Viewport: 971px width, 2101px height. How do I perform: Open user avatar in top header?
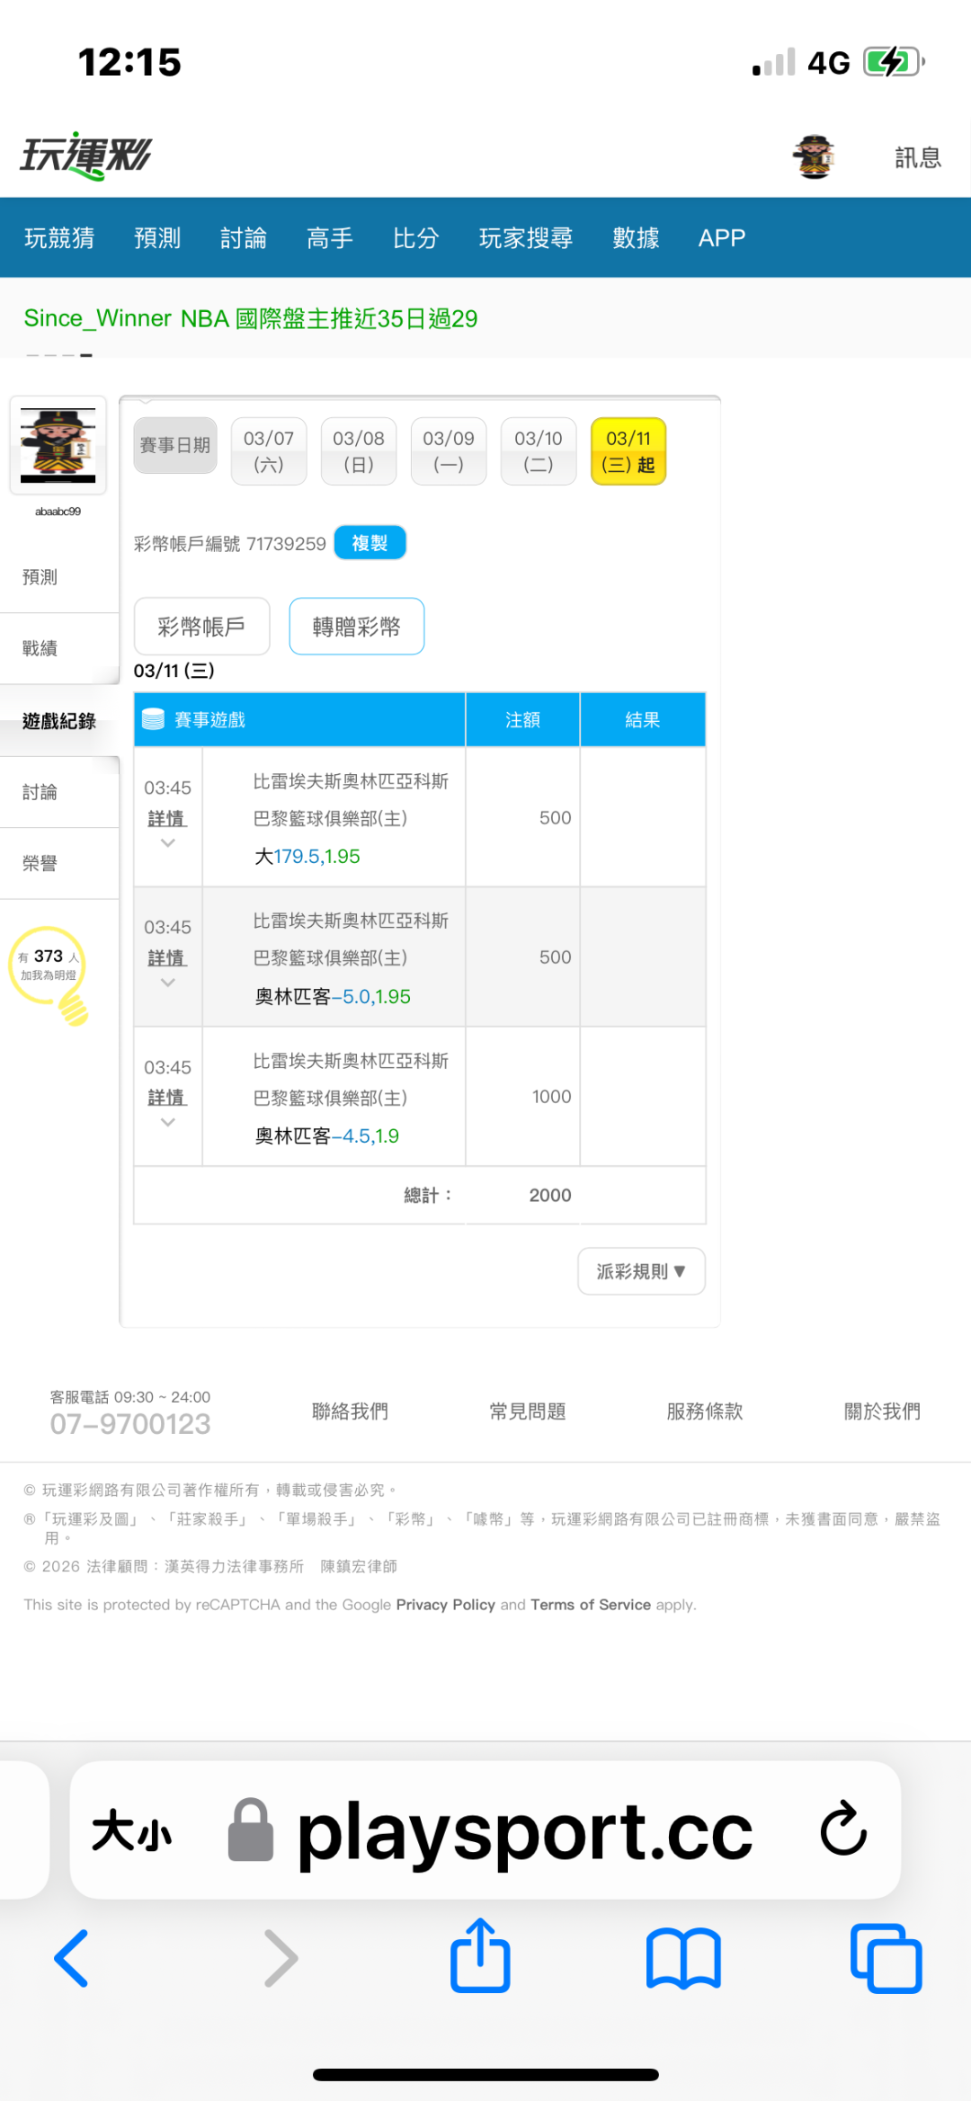pyautogui.click(x=815, y=157)
